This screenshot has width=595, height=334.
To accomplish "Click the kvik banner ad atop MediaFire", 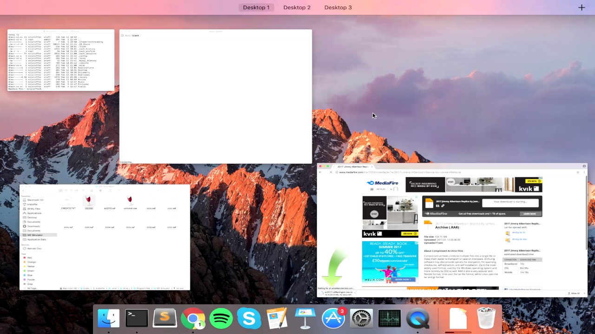I will coord(474,185).
